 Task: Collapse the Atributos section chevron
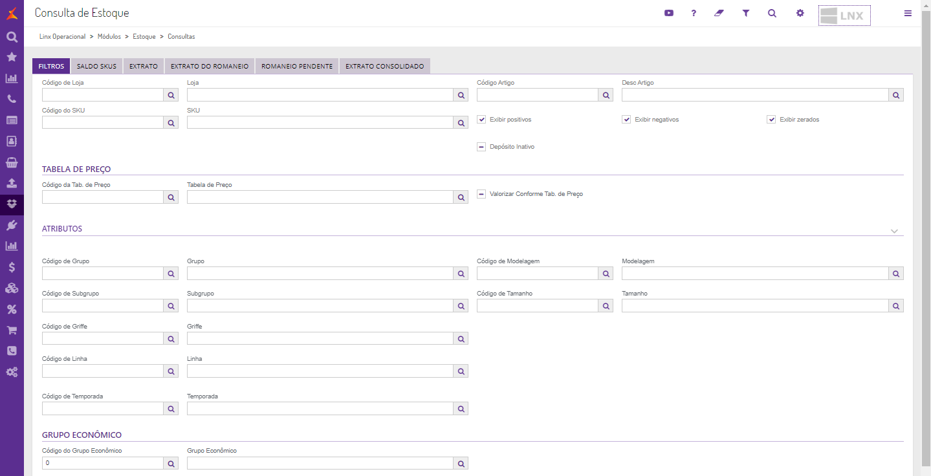(x=894, y=231)
